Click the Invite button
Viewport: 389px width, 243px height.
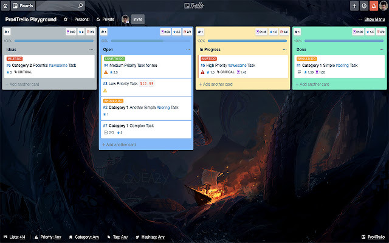click(x=138, y=19)
